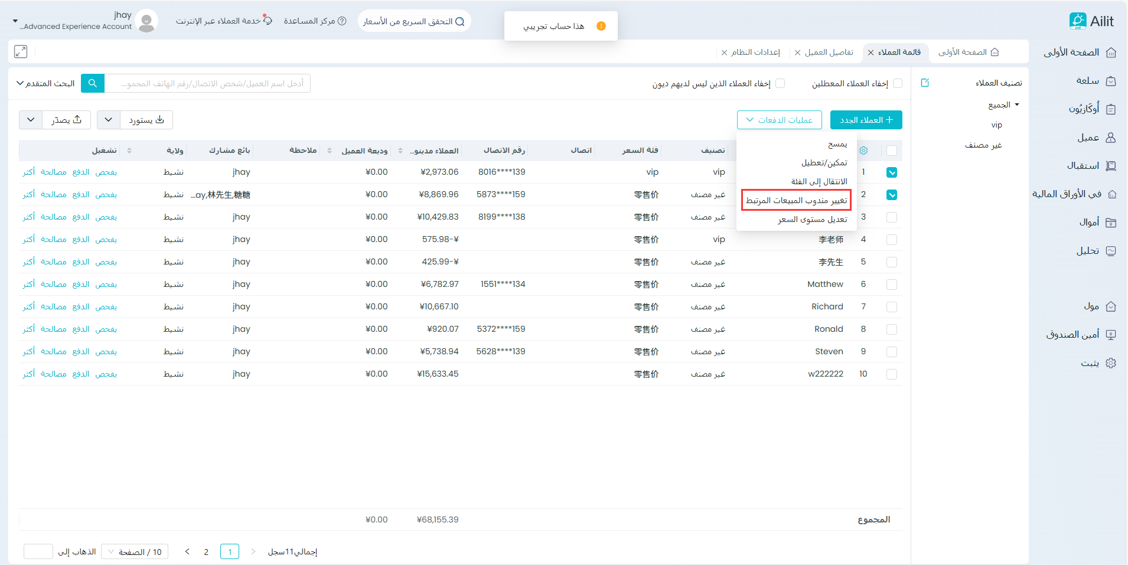Expand the عمليات الدفعات dropdown

coord(779,120)
